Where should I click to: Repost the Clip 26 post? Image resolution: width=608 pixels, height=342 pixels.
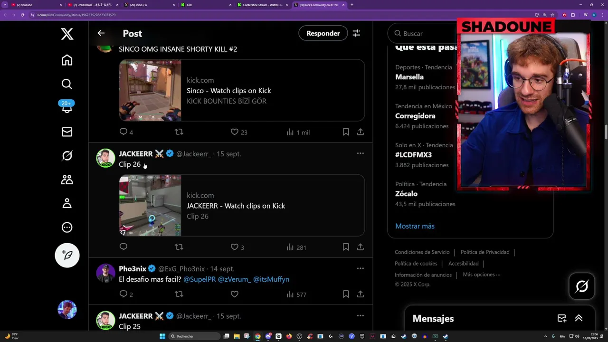point(179,247)
